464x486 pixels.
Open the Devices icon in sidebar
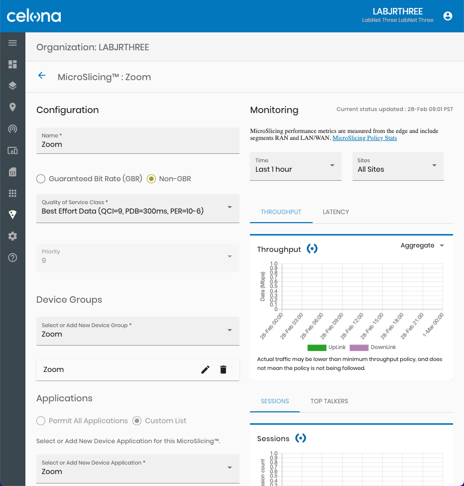pos(12,151)
